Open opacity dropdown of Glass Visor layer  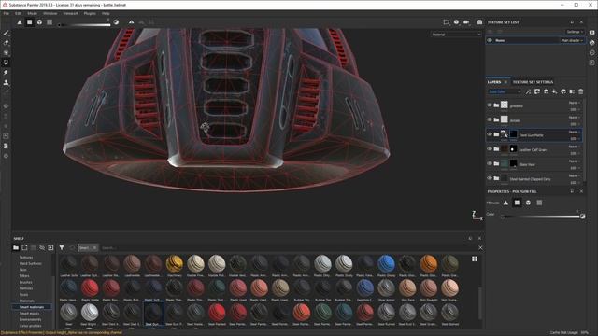tap(575, 168)
